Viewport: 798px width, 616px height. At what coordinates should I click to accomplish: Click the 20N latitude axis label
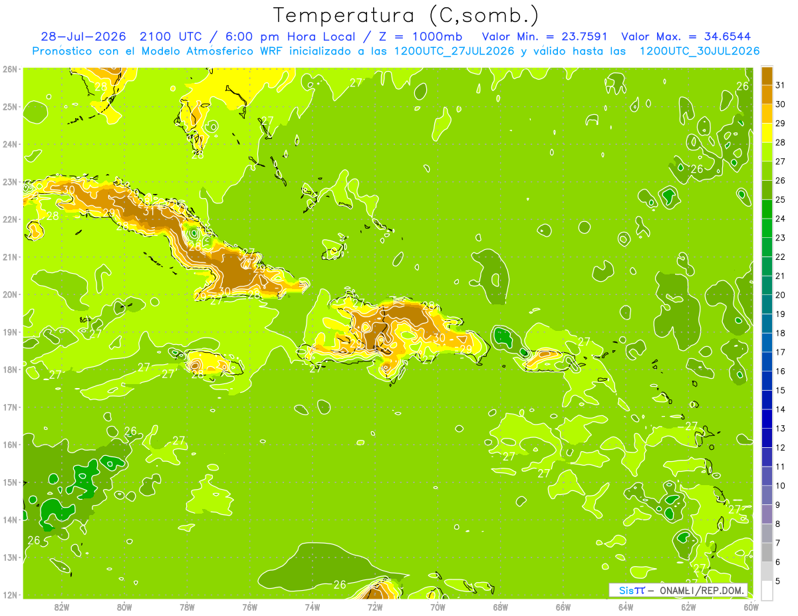[10, 294]
